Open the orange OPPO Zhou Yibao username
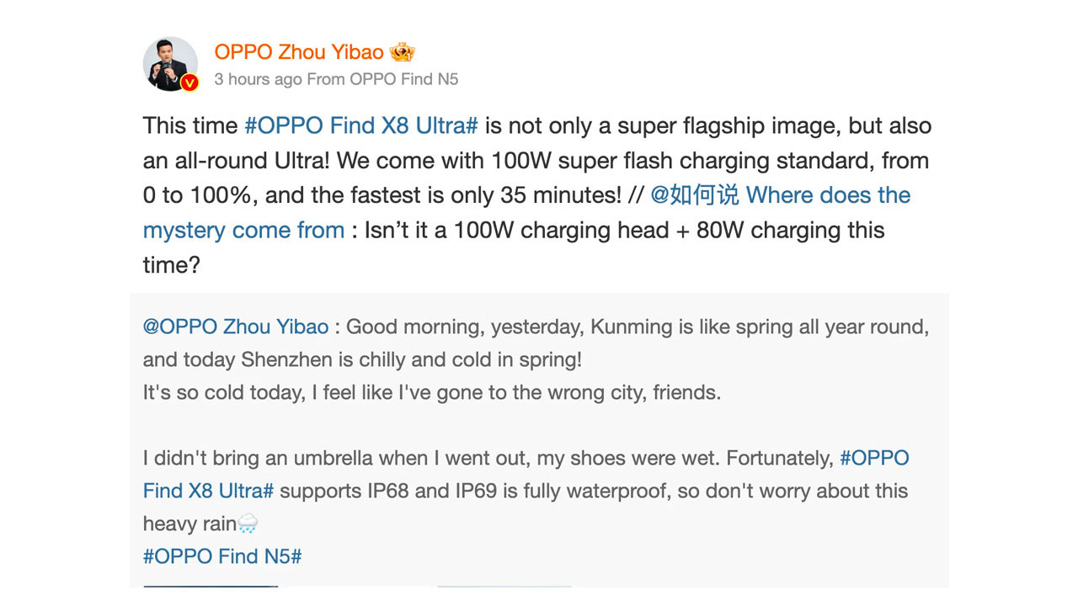 (x=299, y=52)
